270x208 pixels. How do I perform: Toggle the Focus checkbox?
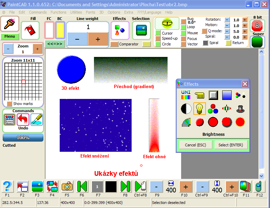pyautogui.click(x=184, y=39)
